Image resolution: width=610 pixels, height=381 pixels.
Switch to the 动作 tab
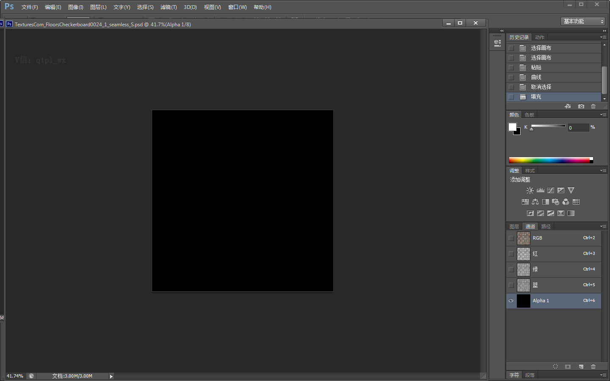[540, 37]
